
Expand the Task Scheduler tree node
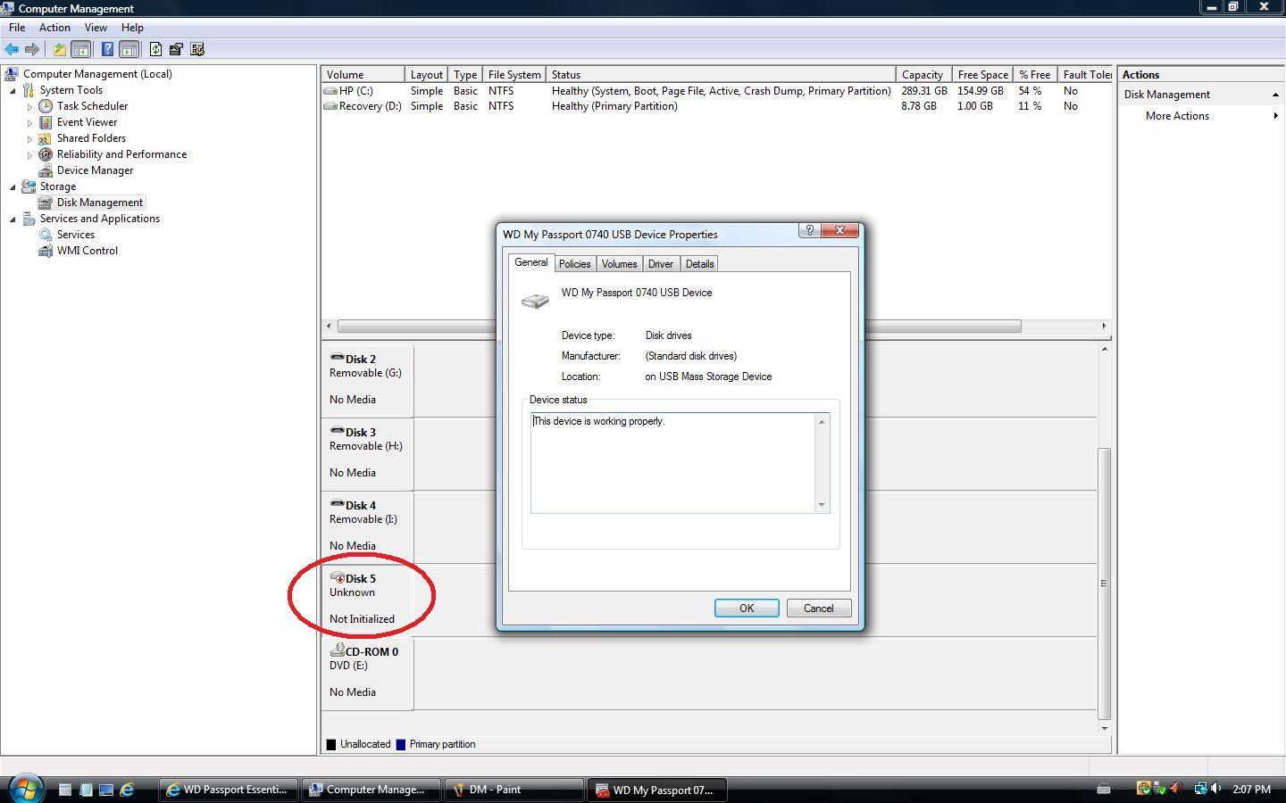point(29,106)
